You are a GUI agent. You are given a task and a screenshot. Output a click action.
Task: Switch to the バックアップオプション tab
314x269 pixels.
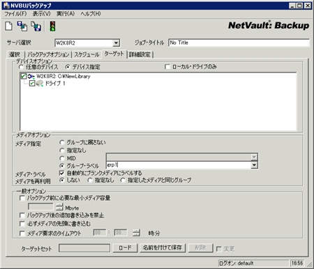click(x=48, y=54)
